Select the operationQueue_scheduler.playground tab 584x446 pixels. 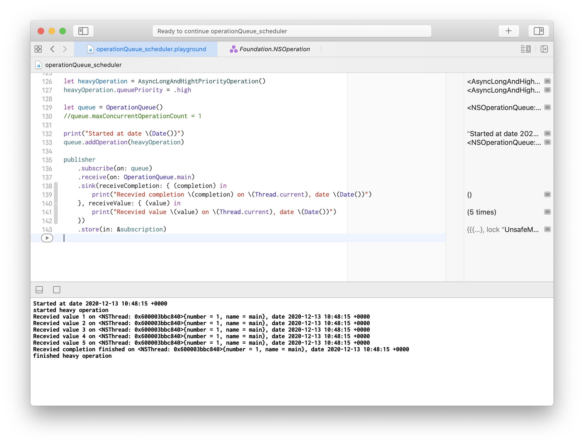coord(146,49)
